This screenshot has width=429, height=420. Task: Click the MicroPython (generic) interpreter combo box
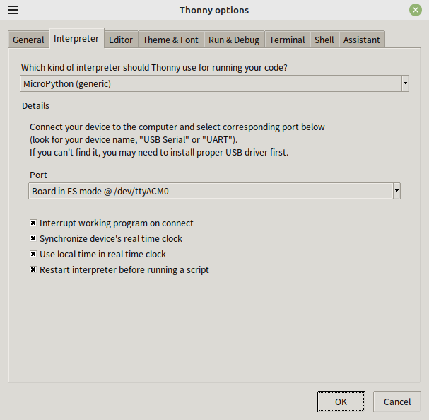214,83
